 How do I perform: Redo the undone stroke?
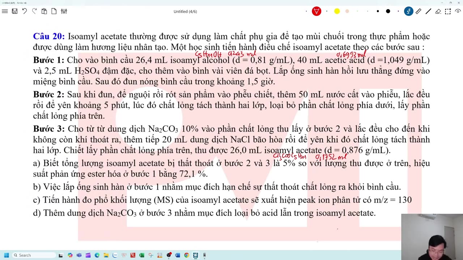34,11
